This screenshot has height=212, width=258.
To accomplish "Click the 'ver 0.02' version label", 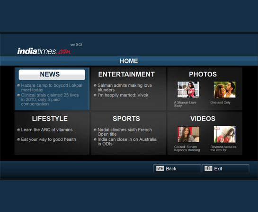I will (x=76, y=45).
